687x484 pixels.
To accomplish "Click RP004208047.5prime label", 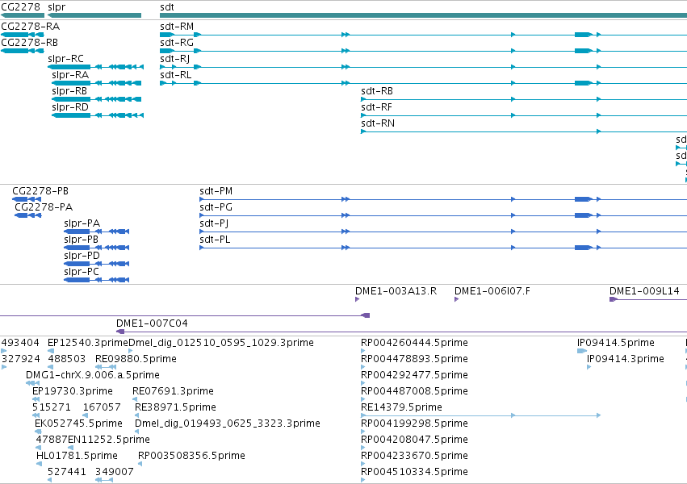I will [414, 440].
